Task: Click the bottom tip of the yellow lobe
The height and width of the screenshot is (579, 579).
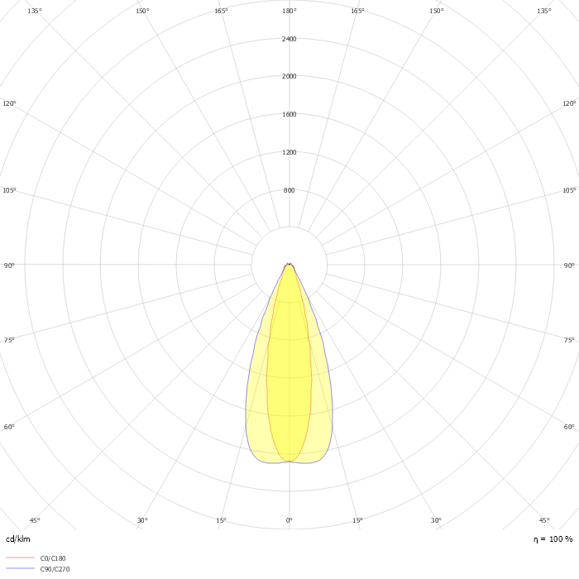Action: pyautogui.click(x=289, y=462)
